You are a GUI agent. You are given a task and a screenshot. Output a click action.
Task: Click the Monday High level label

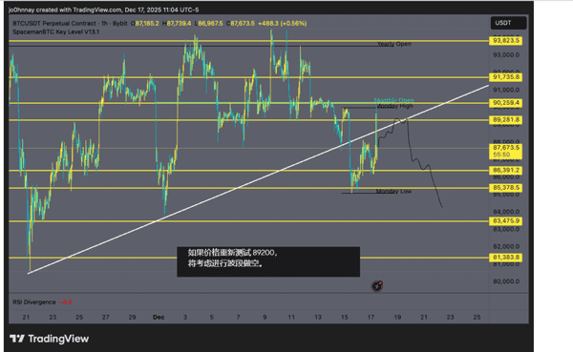pyautogui.click(x=394, y=106)
